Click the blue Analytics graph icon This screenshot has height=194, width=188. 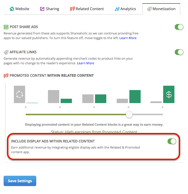[x=117, y=9]
